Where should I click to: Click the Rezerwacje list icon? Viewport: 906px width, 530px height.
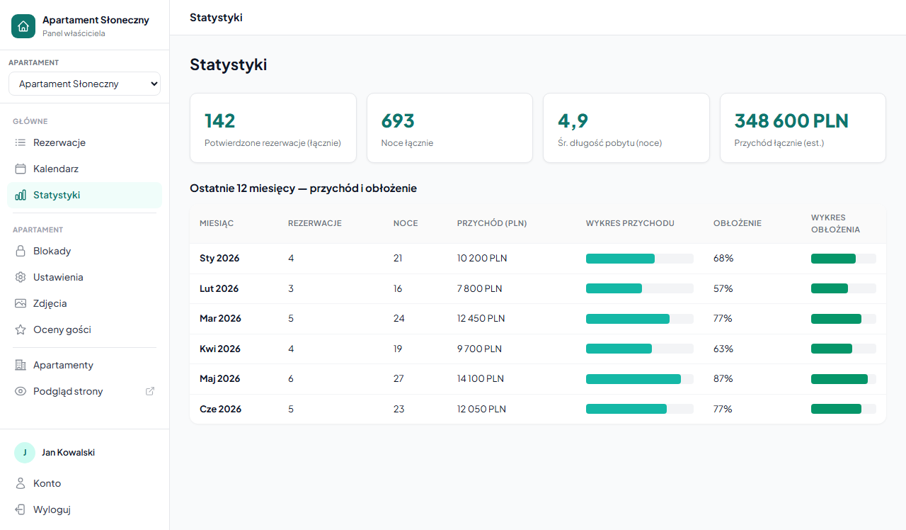[x=21, y=142]
